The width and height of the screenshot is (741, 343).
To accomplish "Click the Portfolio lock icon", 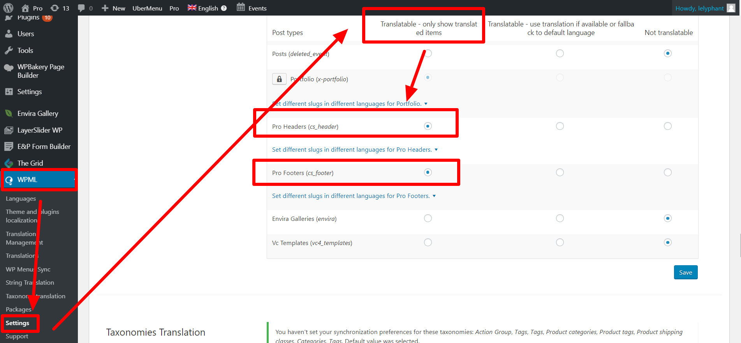I will point(279,79).
